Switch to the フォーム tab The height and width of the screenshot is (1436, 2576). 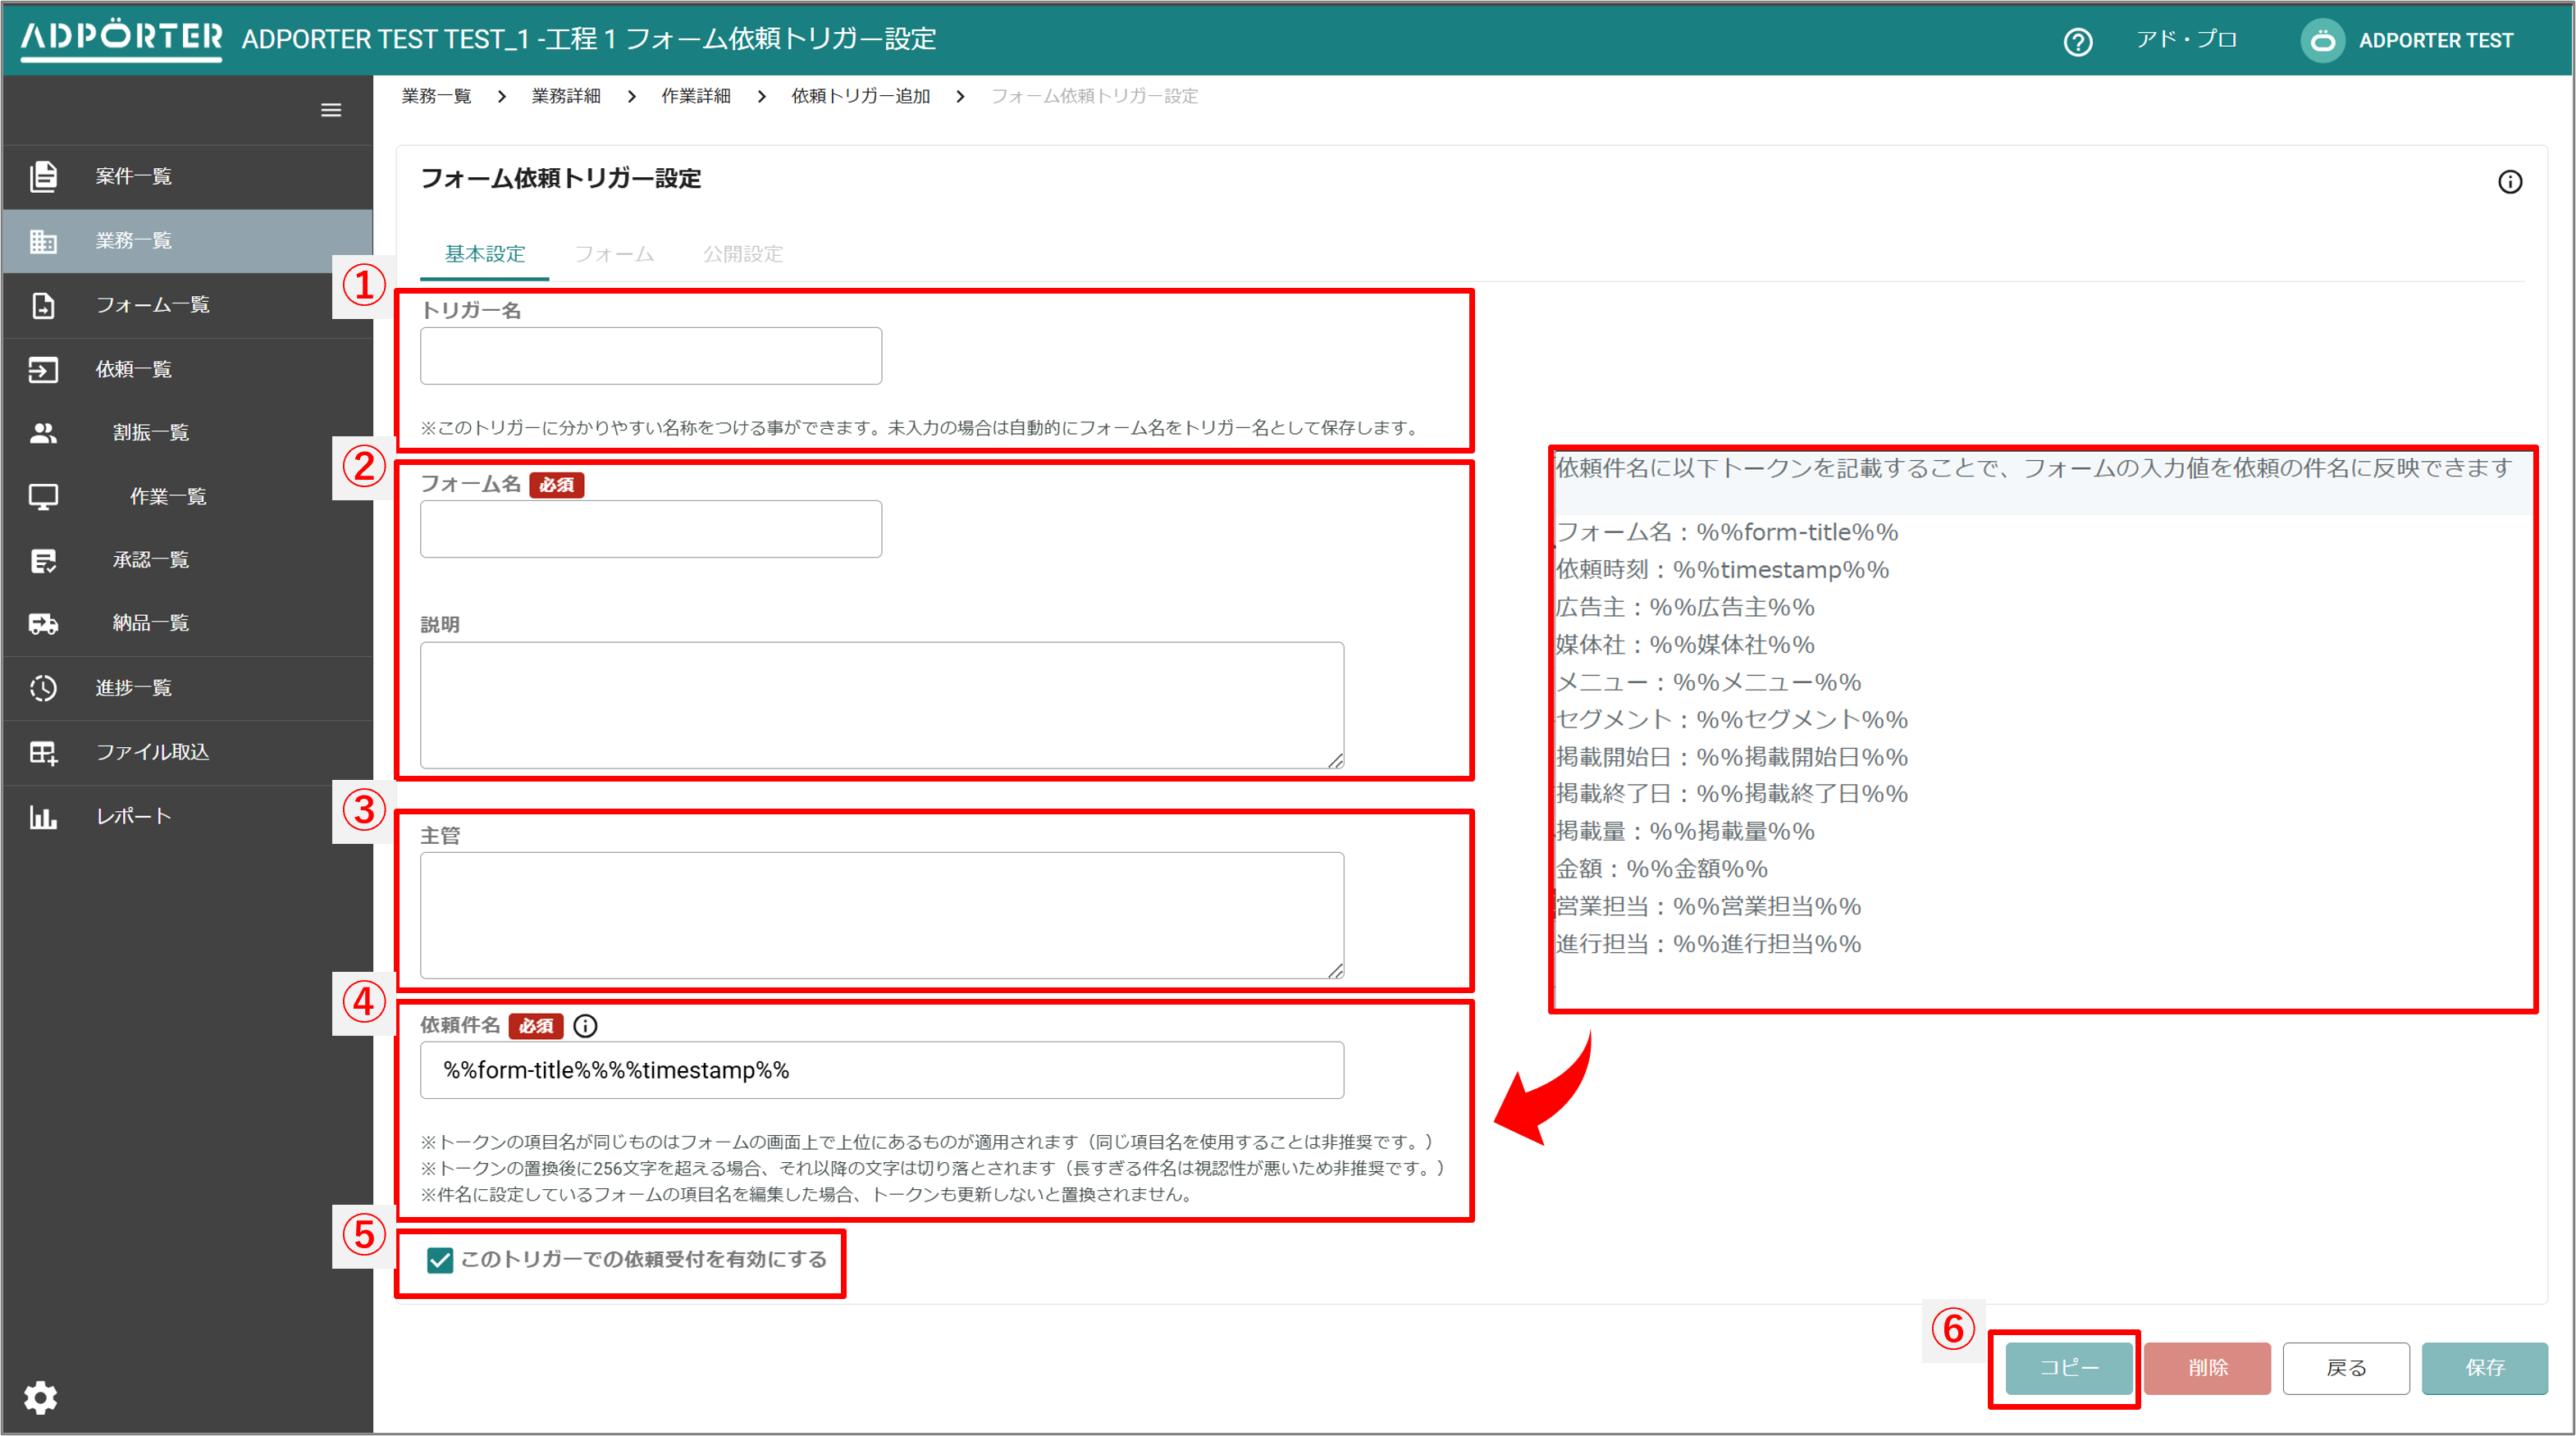[614, 254]
